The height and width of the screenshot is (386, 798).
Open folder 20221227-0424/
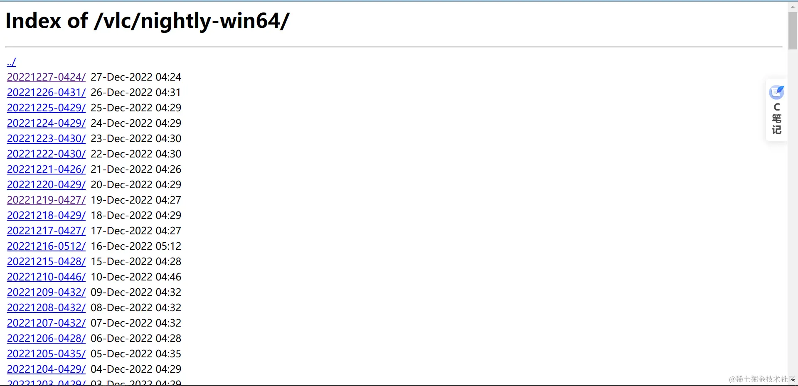[x=46, y=77]
